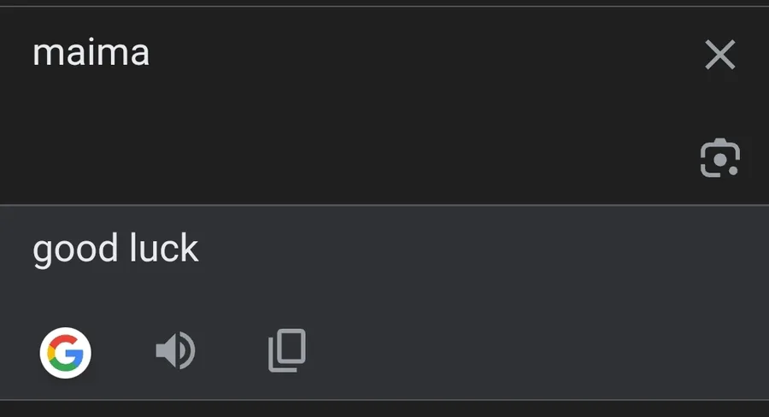Search the translation with the Google icon
The height and width of the screenshot is (417, 769).
coord(65,353)
